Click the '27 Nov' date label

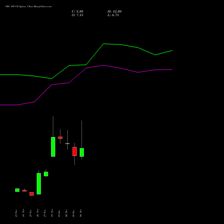pyautogui.click(x=45, y=213)
